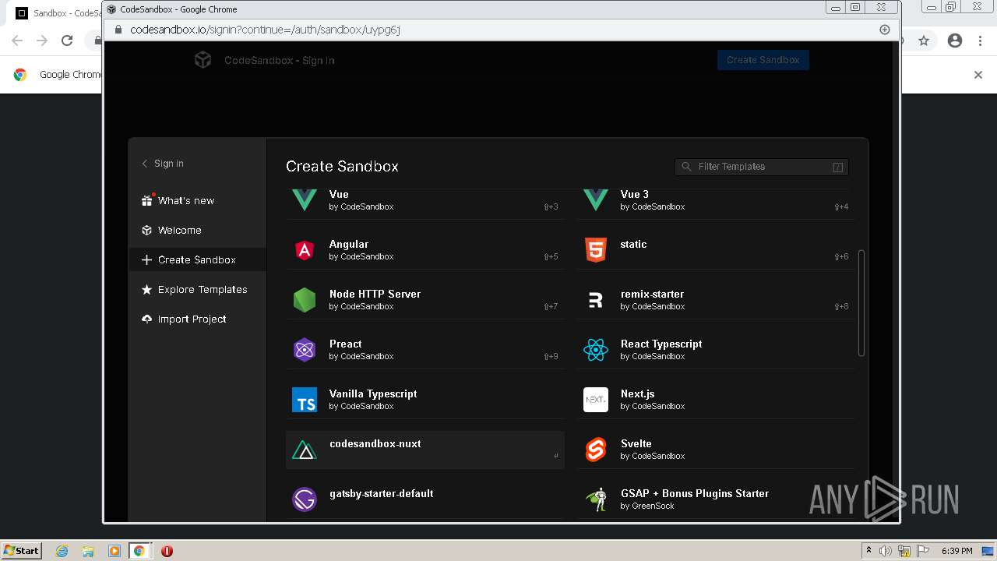This screenshot has height=561, width=997.
Task: Click the Vanilla Typescript TS icon
Action: click(x=305, y=400)
